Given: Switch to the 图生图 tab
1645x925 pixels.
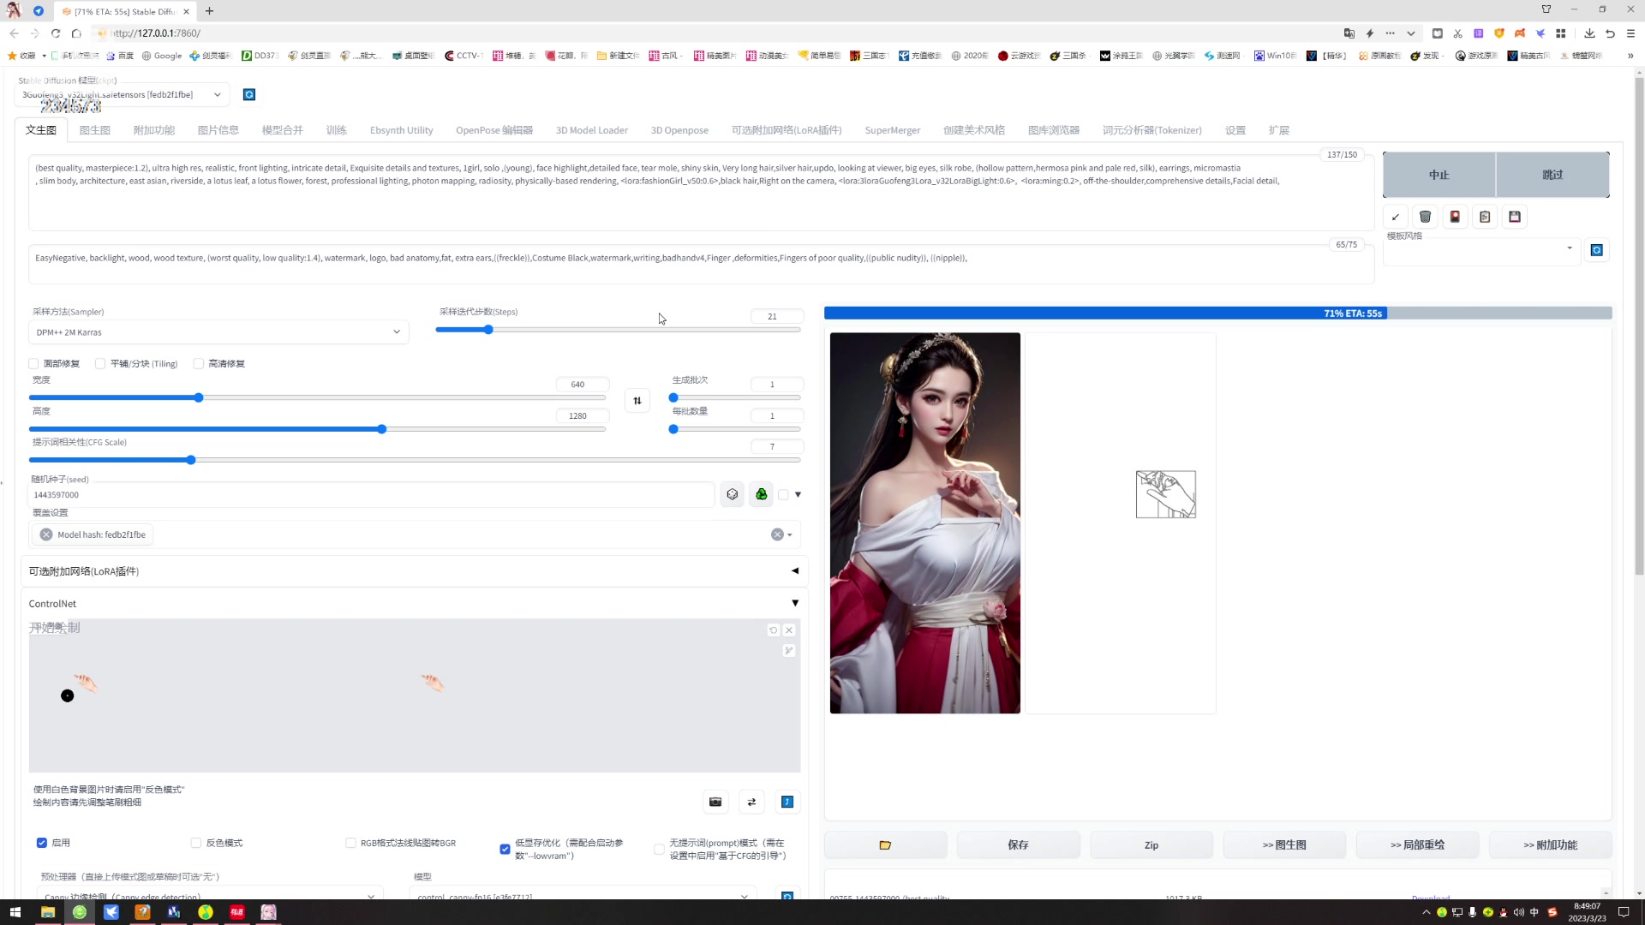Looking at the screenshot, I should (x=94, y=130).
